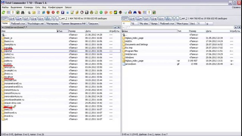Click the green circle plus icon
Image resolution: width=242 pixels, height=136 pixels.
(101, 12)
